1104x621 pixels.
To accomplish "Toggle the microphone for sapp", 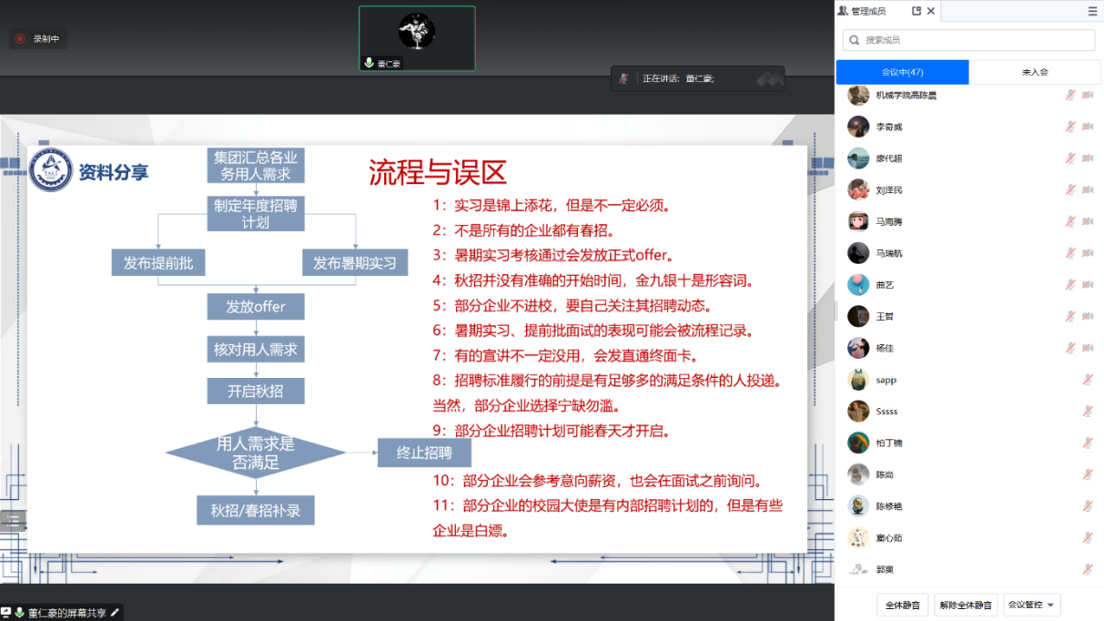I will 1087,380.
